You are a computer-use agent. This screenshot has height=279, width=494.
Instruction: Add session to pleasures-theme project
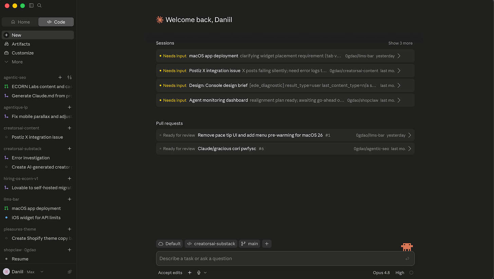point(70,229)
